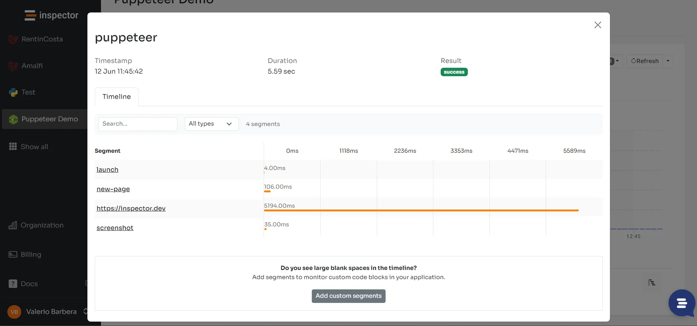Image resolution: width=697 pixels, height=326 pixels.
Task: Click the 5194.00ms orange timeline bar
Action: [x=421, y=210]
